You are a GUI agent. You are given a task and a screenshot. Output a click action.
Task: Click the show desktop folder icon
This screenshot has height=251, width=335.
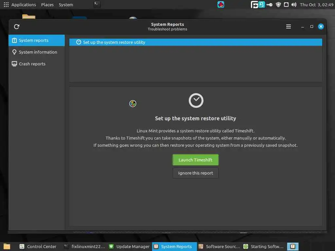coord(7,246)
